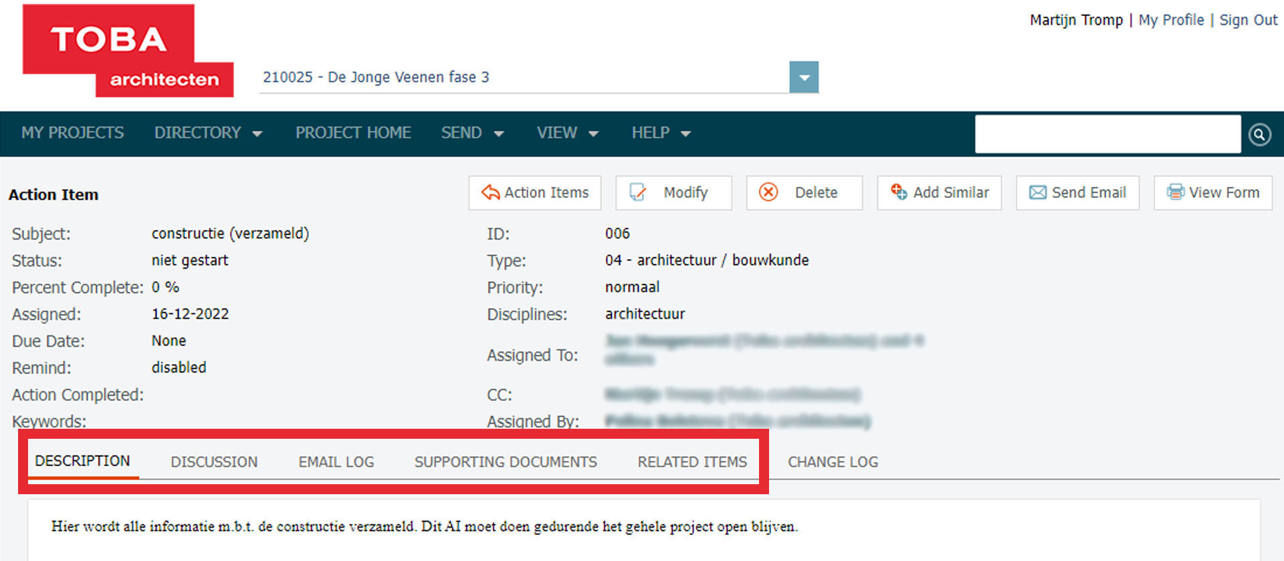Screen dimensions: 1284x561
Task: Click the Sign Out link
Action: click(1248, 20)
